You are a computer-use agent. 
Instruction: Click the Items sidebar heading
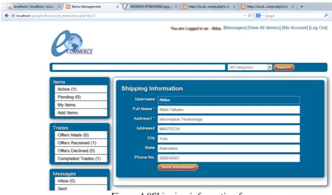coord(59,82)
